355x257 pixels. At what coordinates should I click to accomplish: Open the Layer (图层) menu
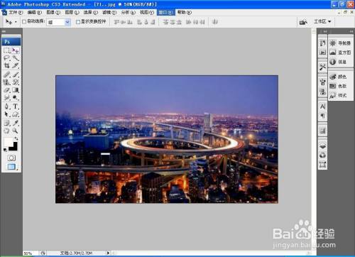pyautogui.click(x=72, y=12)
